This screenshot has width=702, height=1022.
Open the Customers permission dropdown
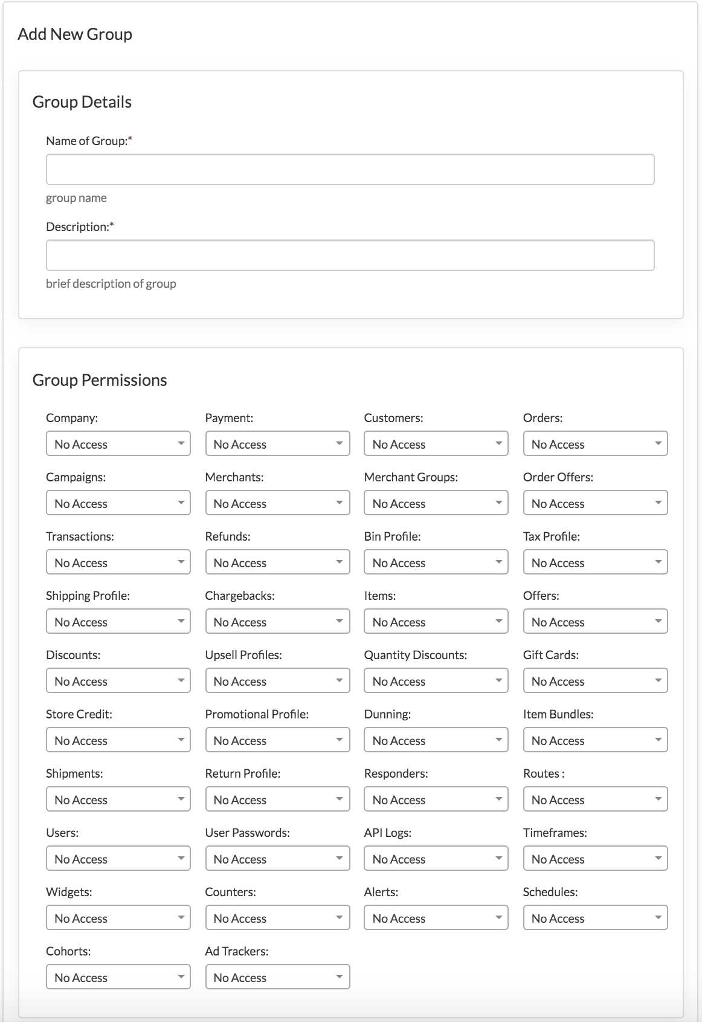coord(436,444)
